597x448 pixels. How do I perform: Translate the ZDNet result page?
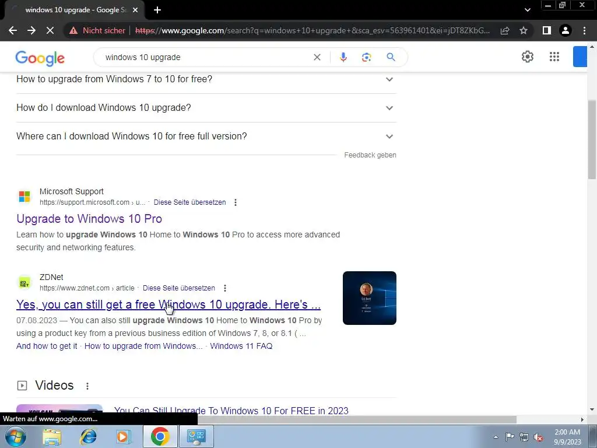coord(178,288)
